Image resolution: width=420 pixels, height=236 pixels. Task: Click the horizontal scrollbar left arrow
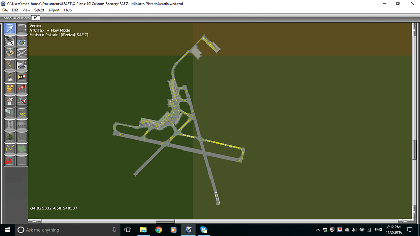[35, 221]
